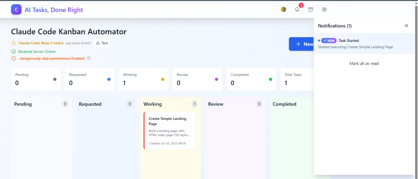Click the purple dot in Review stat
Screen dimensions: 418x179
[216, 79]
